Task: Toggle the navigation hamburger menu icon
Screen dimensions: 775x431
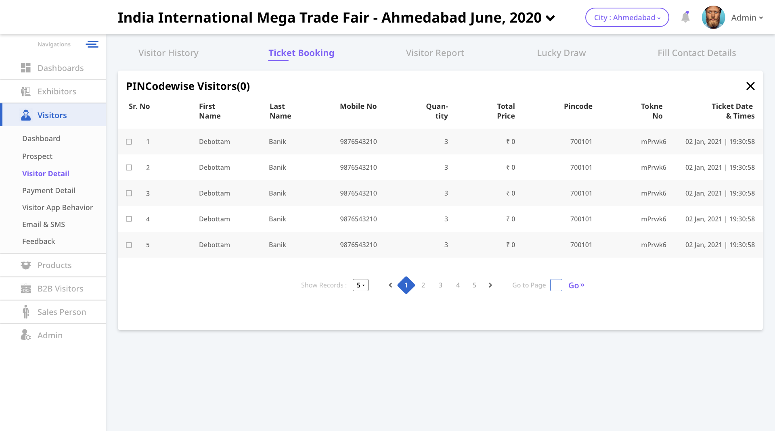Action: (92, 44)
